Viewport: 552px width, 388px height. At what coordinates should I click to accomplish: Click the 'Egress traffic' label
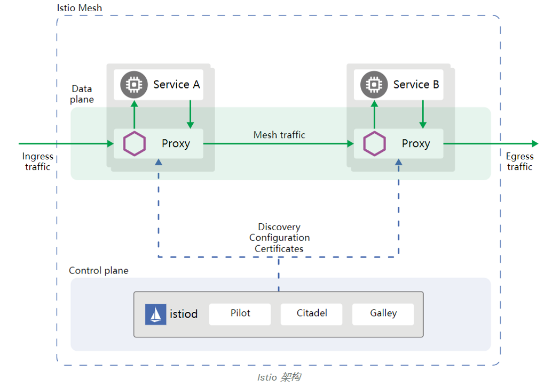[x=519, y=161]
